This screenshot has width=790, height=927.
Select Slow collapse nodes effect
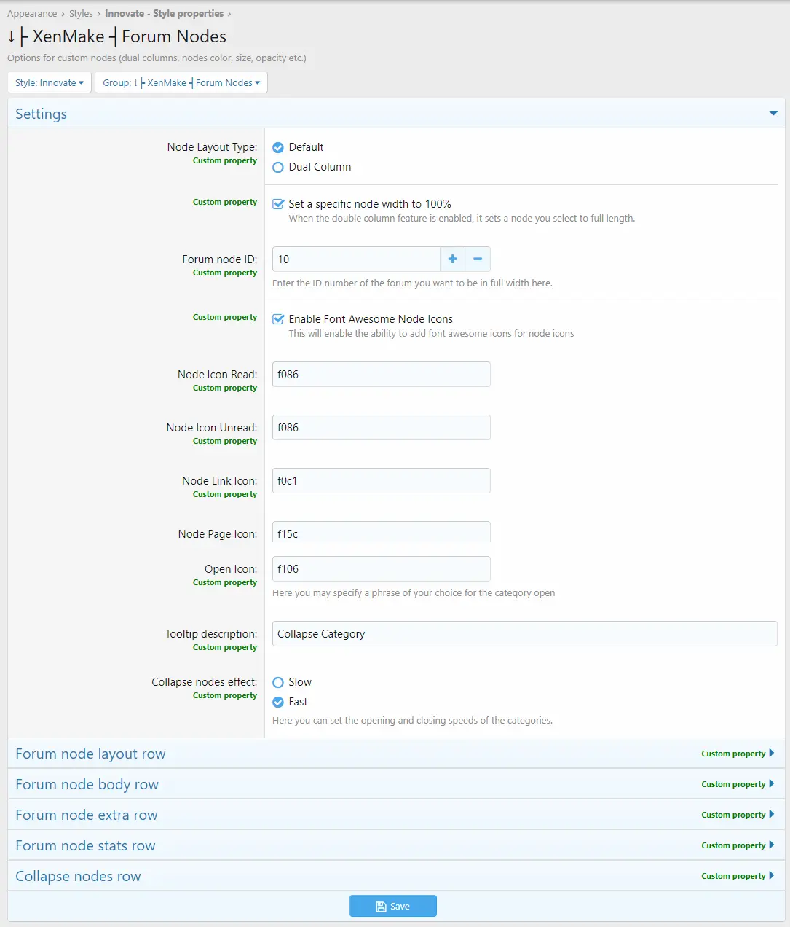278,682
